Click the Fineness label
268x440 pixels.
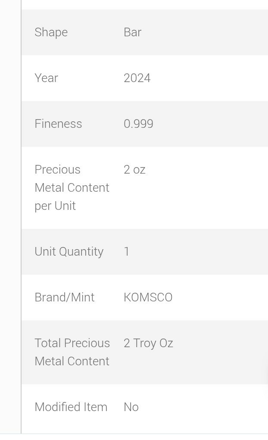tap(58, 124)
